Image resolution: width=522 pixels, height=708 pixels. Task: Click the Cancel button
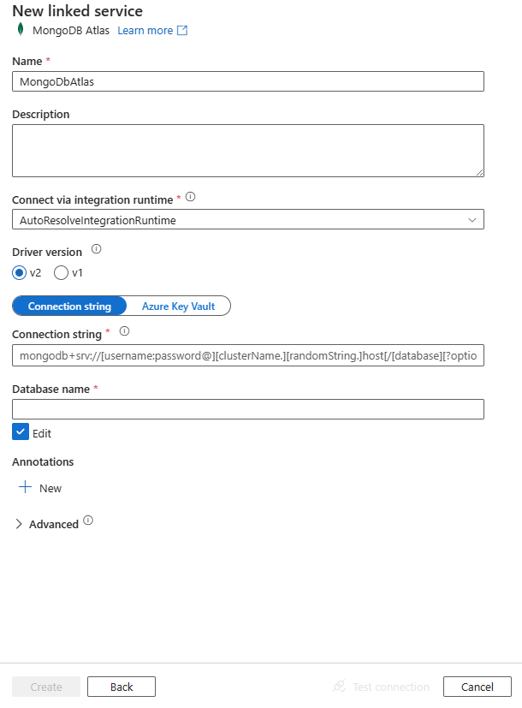click(477, 686)
